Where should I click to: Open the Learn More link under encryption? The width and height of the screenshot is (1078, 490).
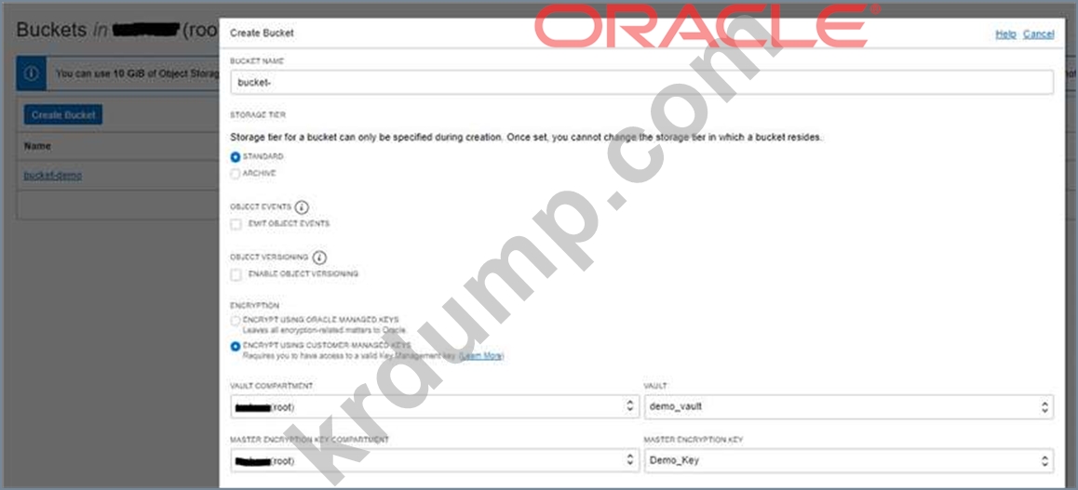pyautogui.click(x=482, y=356)
